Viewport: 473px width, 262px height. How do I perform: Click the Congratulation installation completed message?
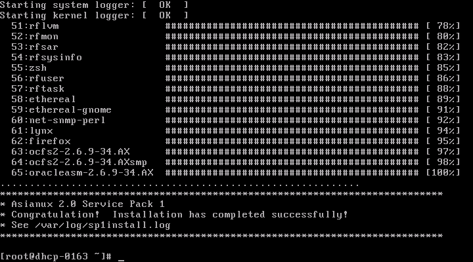pos(180,214)
